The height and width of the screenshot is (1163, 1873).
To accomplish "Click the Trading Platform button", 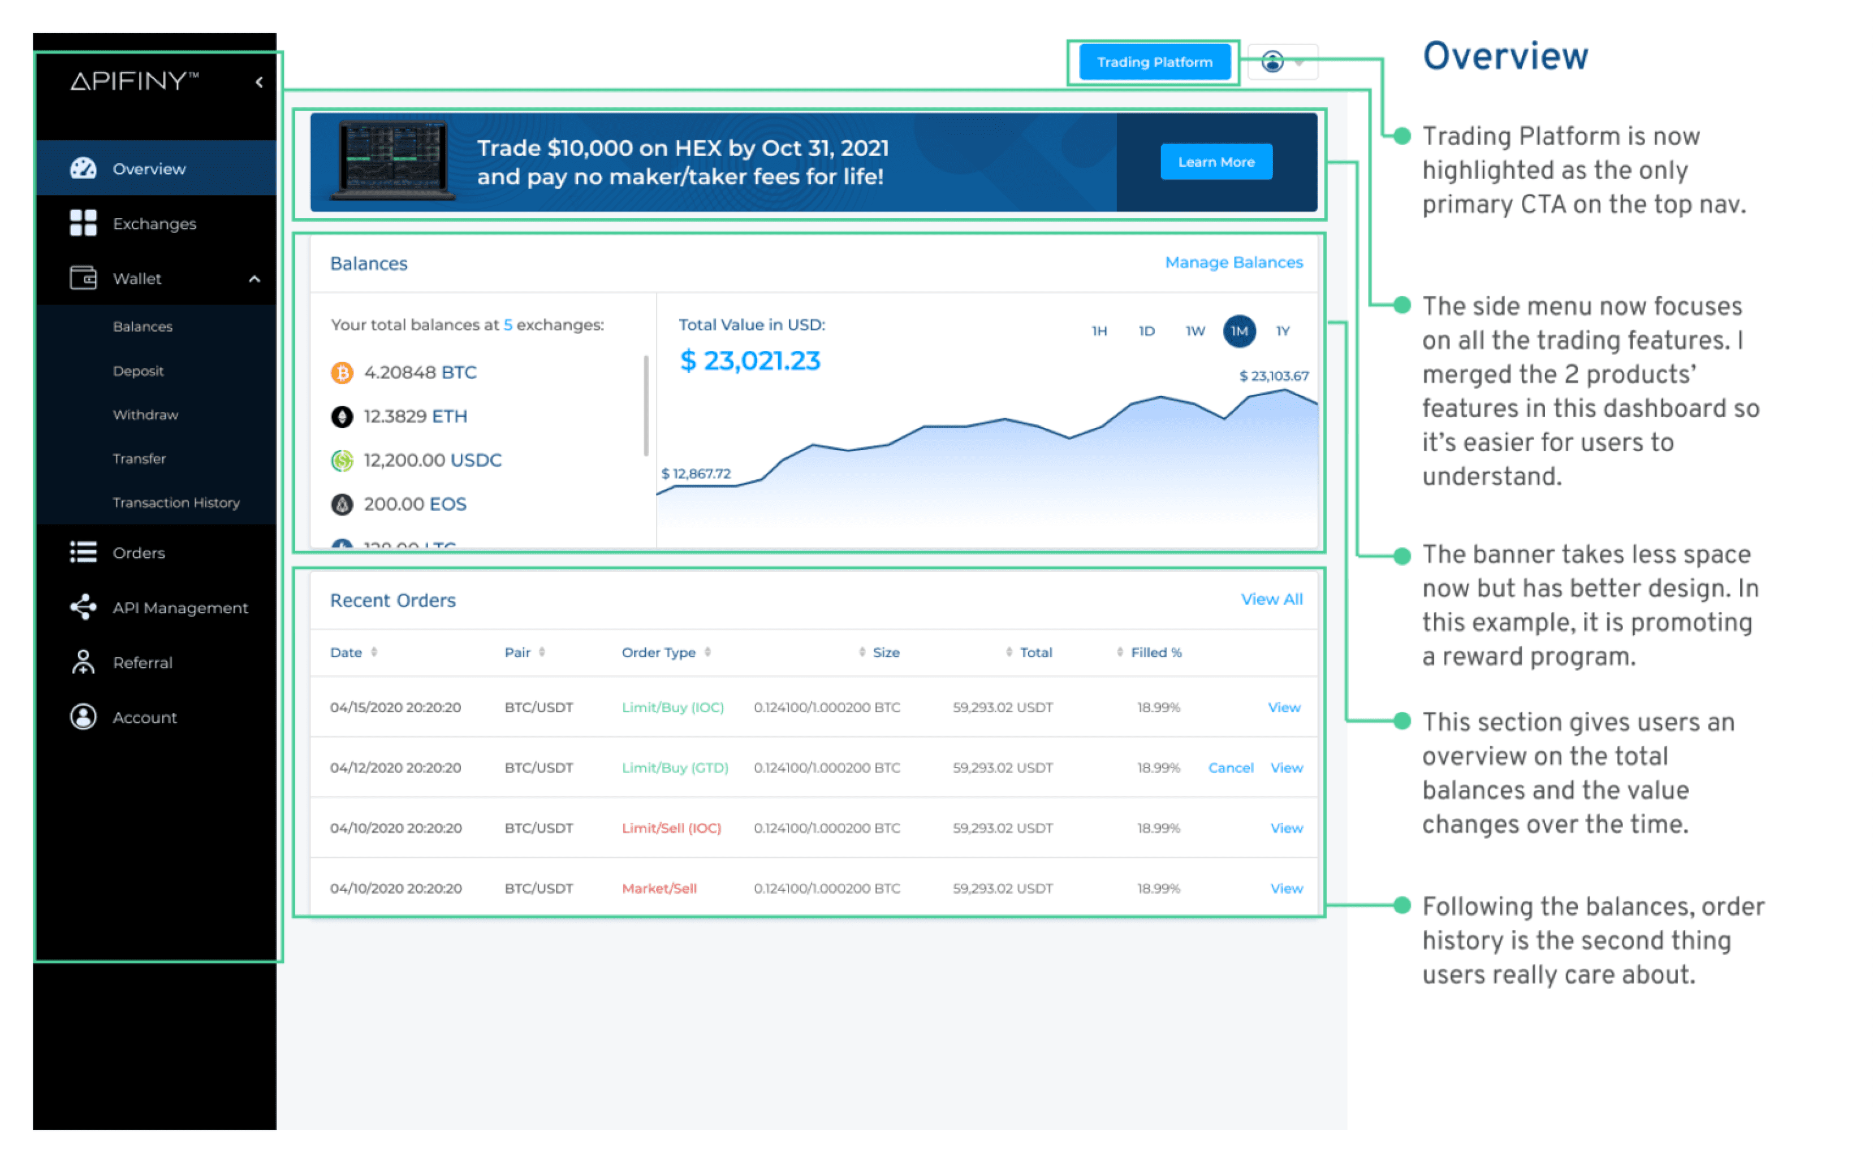I will tap(1154, 62).
